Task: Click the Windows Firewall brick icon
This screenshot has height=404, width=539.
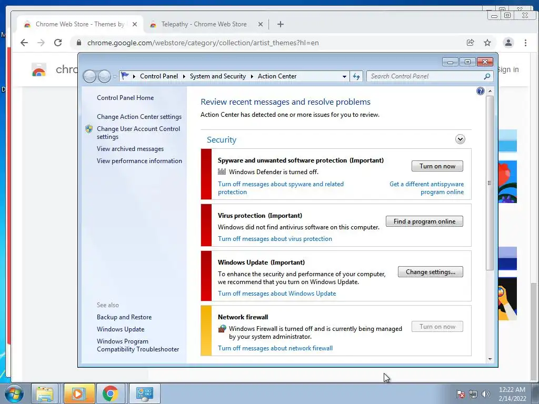Action: [222, 329]
